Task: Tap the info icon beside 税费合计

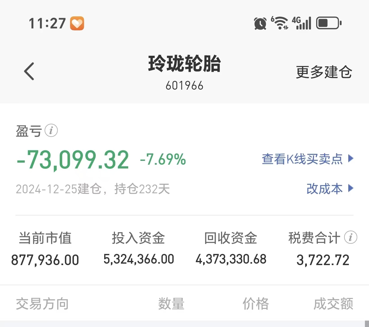Action: tap(351, 237)
